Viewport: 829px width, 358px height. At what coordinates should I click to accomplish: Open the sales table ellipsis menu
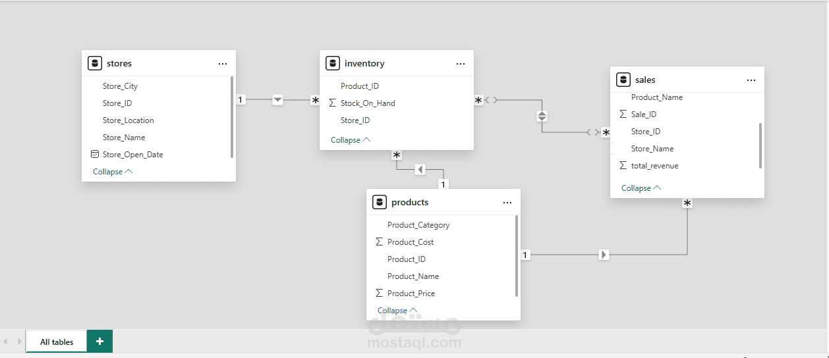(x=751, y=80)
